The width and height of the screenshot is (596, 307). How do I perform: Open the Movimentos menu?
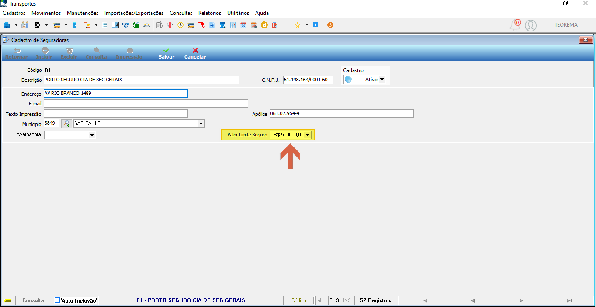pos(46,13)
